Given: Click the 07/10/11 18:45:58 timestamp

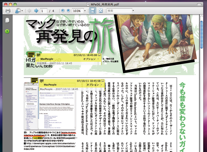Looking at the screenshot, I should (89, 81).
